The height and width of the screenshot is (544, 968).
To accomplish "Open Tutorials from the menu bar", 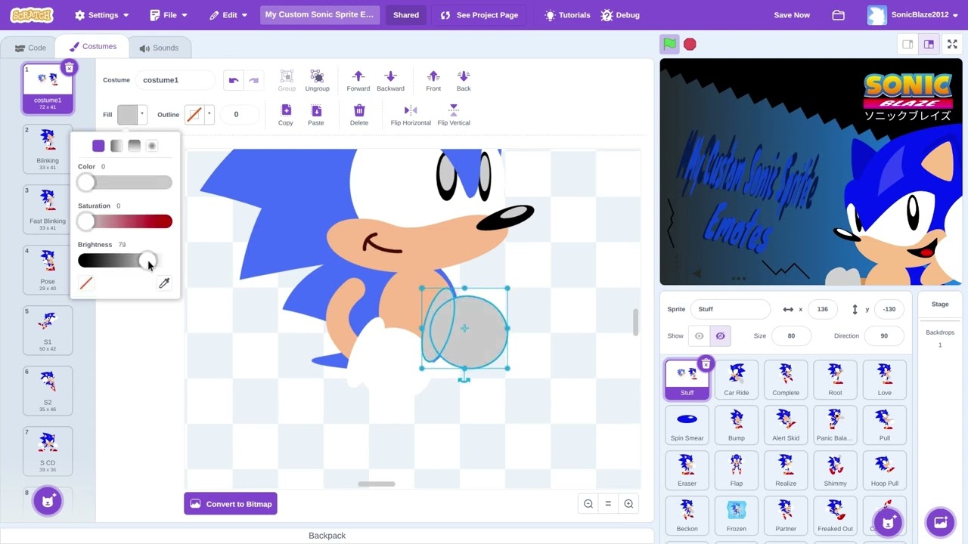I will click(567, 15).
